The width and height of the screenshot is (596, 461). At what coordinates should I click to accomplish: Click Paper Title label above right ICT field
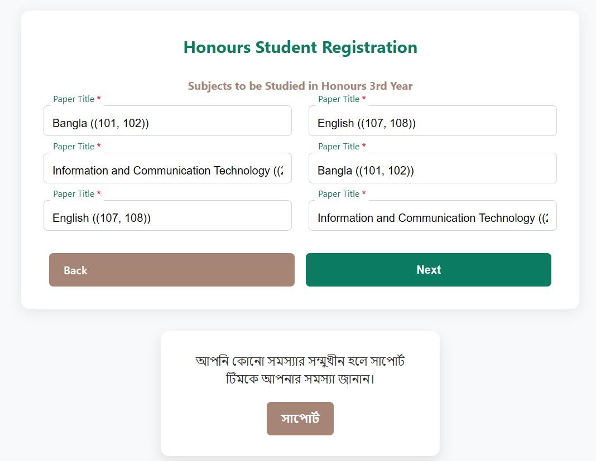pyautogui.click(x=339, y=194)
